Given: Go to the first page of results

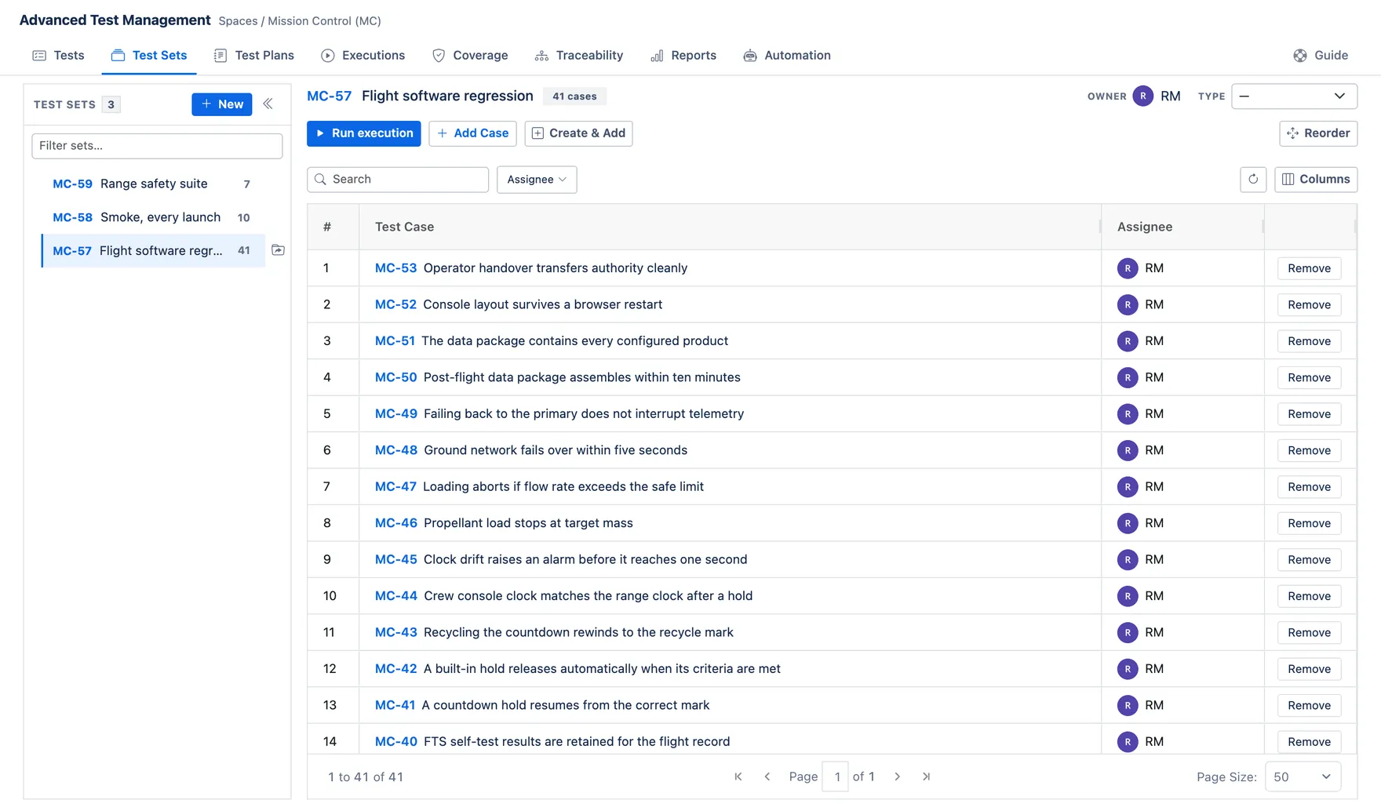Looking at the screenshot, I should (x=738, y=776).
